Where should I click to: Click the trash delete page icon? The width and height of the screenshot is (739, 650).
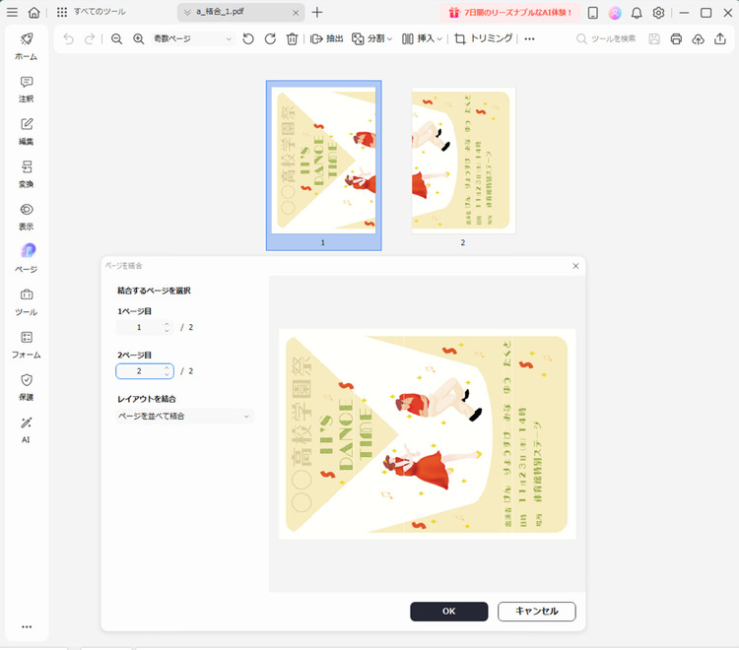292,38
